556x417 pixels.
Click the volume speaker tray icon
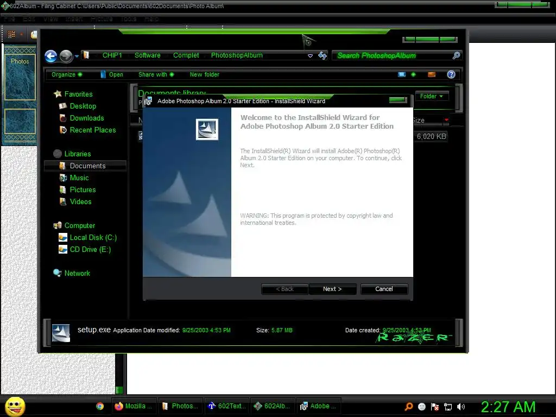461,407
